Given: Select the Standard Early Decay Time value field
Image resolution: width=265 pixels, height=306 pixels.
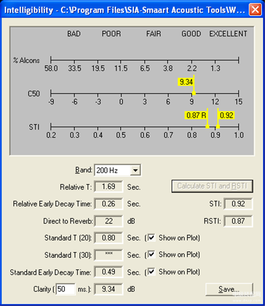Looking at the screenshot, I should 108,272.
